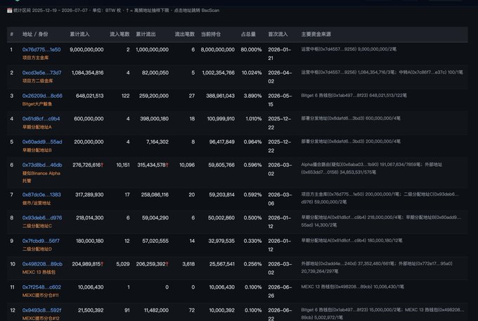The width and height of the screenshot is (478, 321).
Task: Click cumulative inflow value 9,000,000,000
Action: 86,49
